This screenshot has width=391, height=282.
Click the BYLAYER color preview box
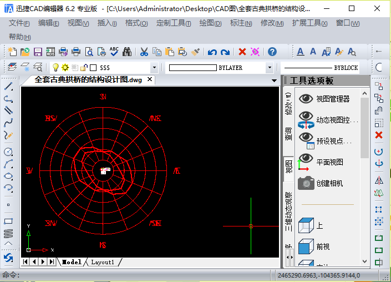click(193, 68)
